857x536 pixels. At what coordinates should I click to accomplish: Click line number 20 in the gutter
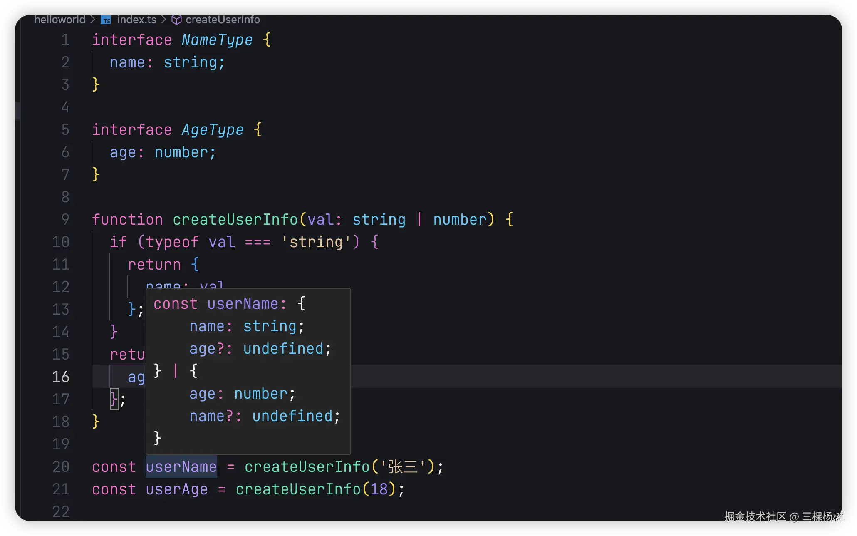point(61,467)
